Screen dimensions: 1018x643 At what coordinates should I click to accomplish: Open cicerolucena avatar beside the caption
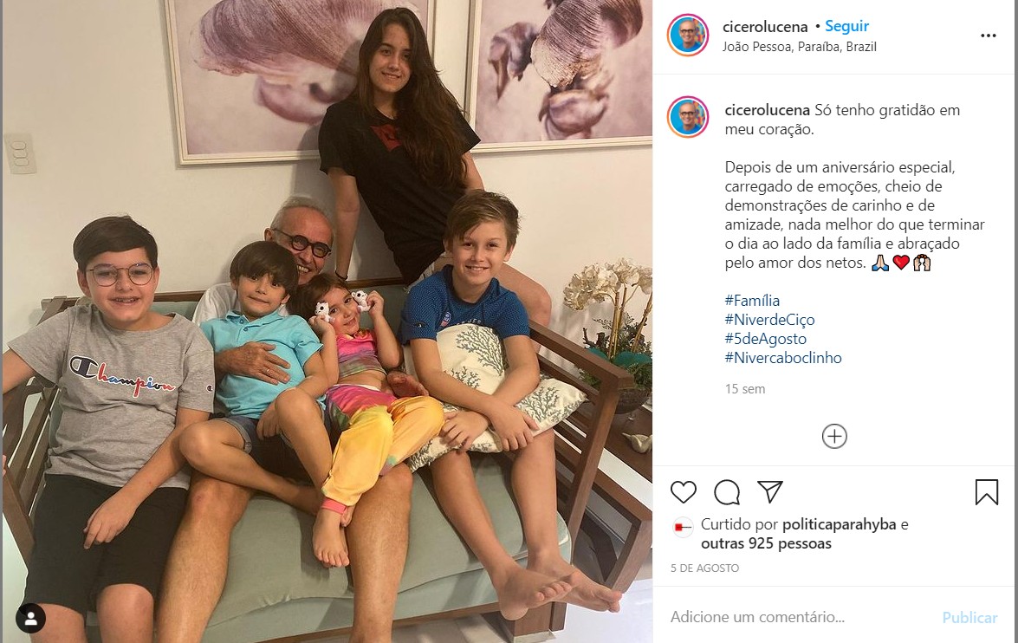pos(688,117)
